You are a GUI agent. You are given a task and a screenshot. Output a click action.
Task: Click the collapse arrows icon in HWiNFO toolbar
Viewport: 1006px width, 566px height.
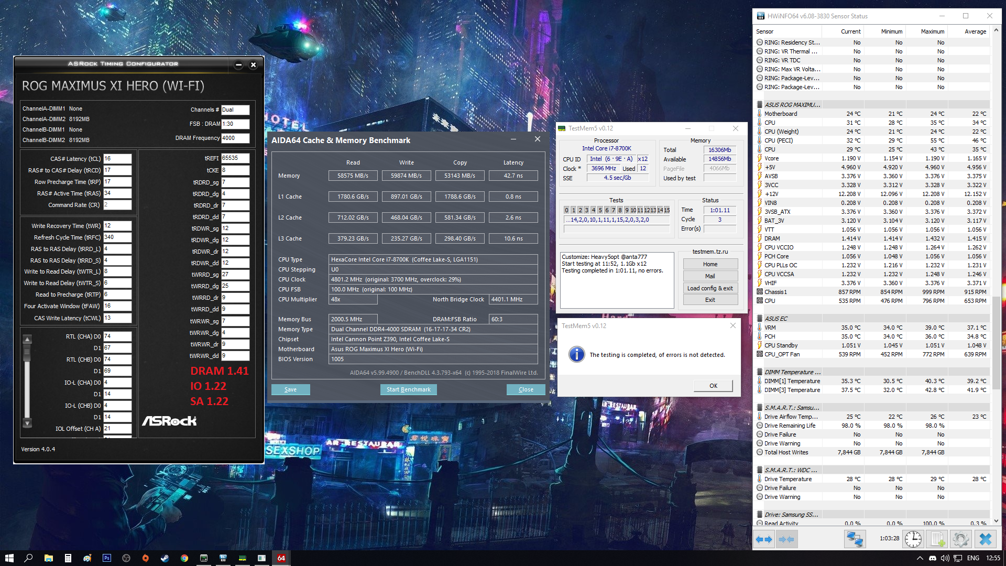786,539
